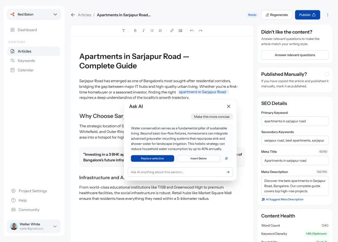
Task: Open the Help page
Action: 23,200
